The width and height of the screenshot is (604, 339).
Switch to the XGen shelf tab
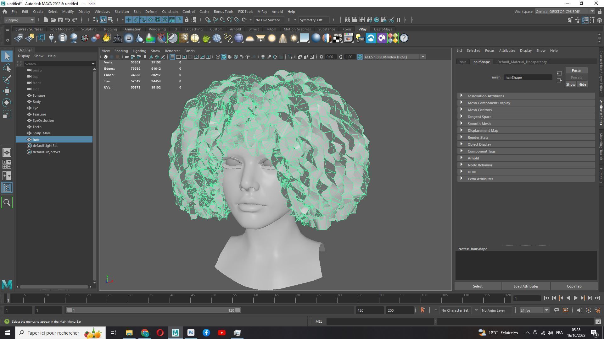tap(347, 29)
